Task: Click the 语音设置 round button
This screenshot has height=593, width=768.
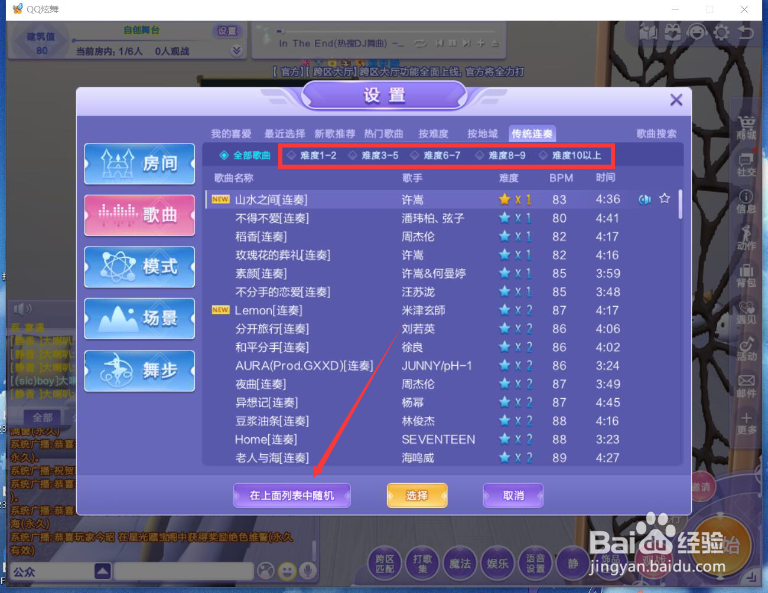Action: tap(535, 564)
